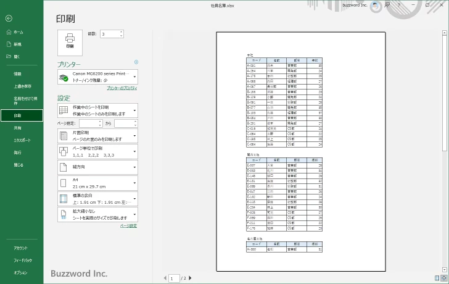This screenshot has height=284, width=449.
Task: Open オプション from the sidebar
Action: [20, 273]
